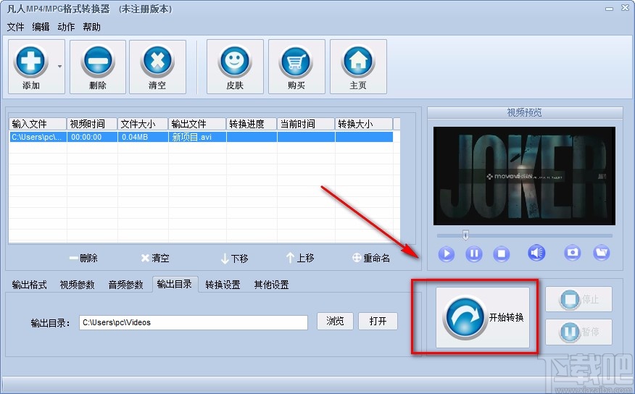Viewport: 635px width, 394px height.
Task: Click the 00:00:00 video time cell
Action: [x=92, y=137]
